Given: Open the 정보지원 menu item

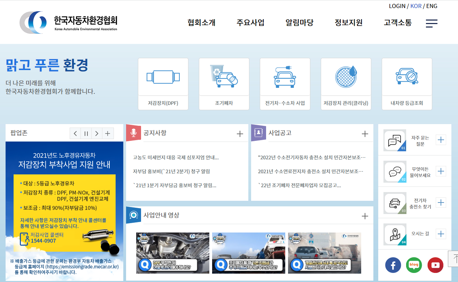Looking at the screenshot, I should (x=348, y=23).
